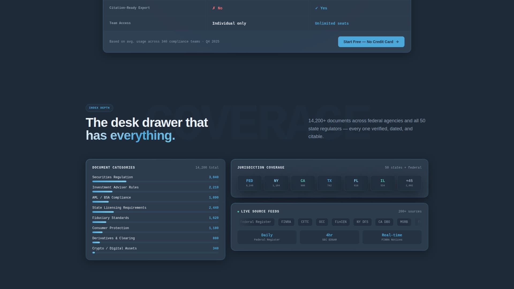Click the CA DBO source chip
The image size is (514, 289).
point(384,222)
